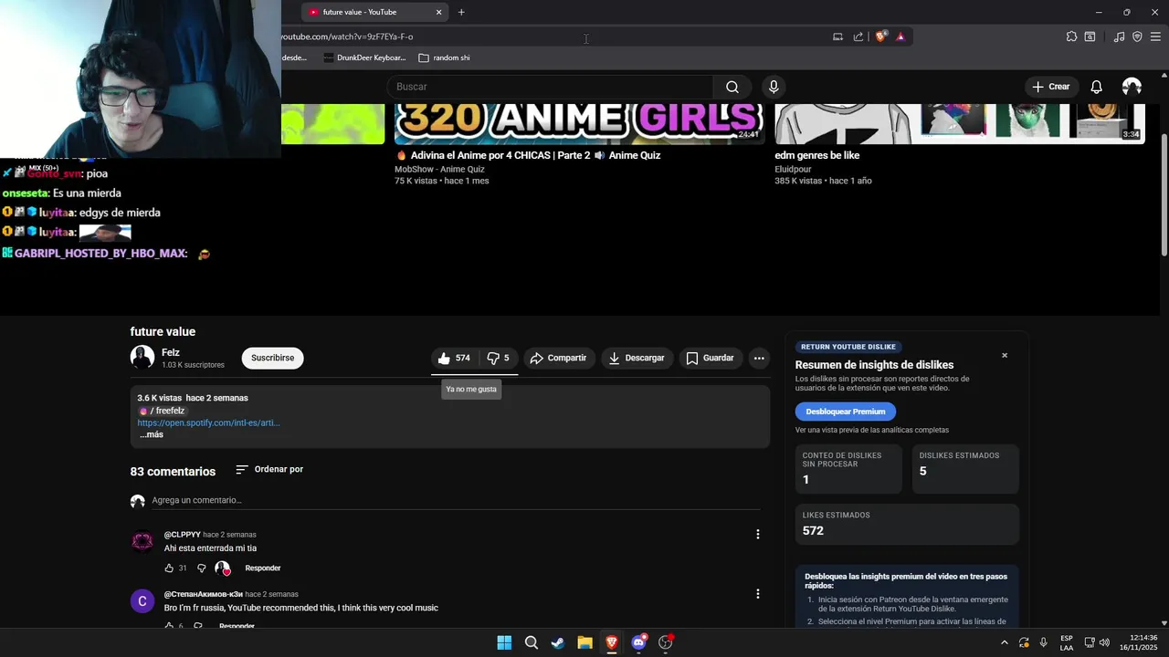Open YouTube notifications bell
This screenshot has height=657, width=1169.
coord(1096,87)
